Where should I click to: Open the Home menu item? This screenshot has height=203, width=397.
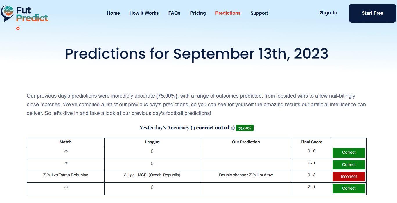[113, 13]
